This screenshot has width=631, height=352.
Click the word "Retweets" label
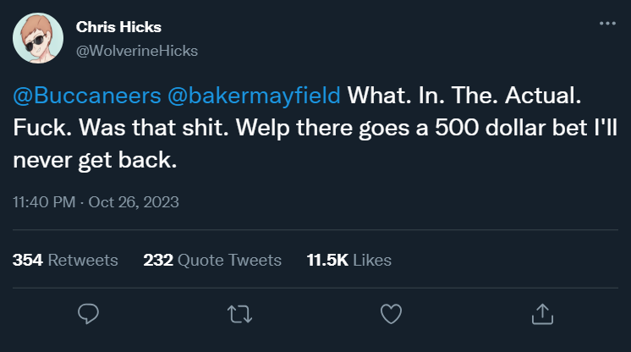[83, 260]
